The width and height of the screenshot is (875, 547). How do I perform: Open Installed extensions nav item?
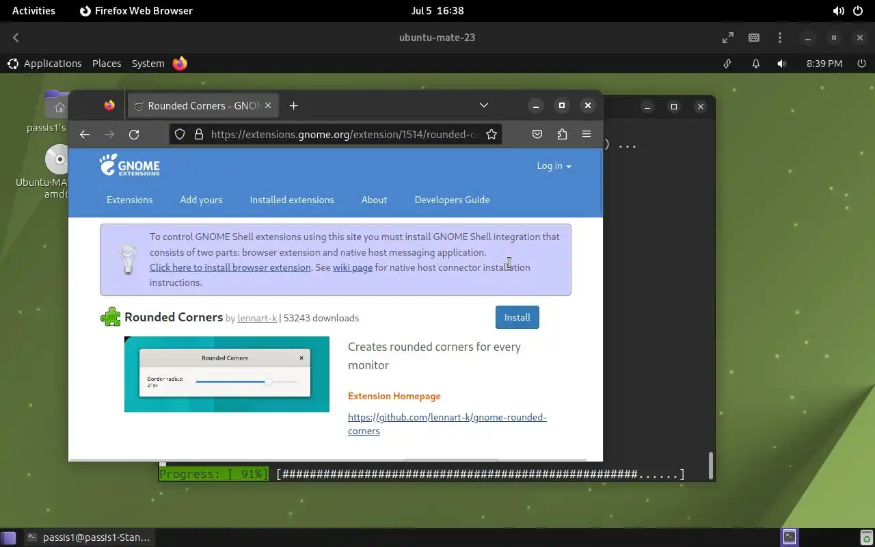click(x=292, y=200)
